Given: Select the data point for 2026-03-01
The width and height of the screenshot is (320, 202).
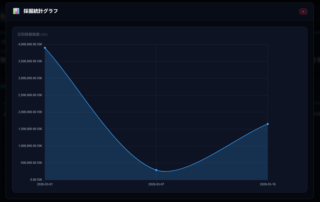Looking at the screenshot, I should click(x=45, y=48).
